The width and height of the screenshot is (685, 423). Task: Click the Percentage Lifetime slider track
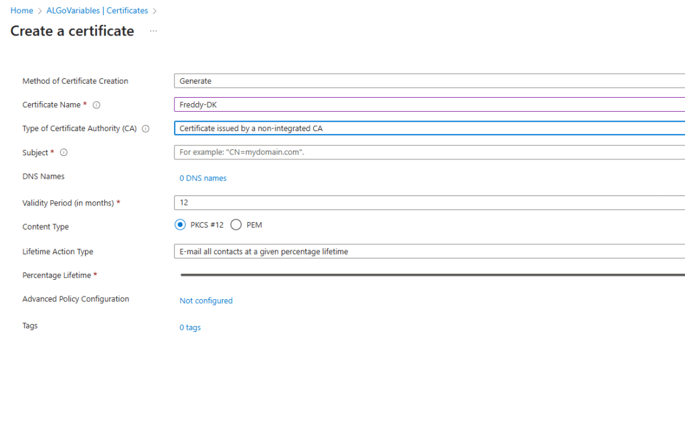pos(428,274)
